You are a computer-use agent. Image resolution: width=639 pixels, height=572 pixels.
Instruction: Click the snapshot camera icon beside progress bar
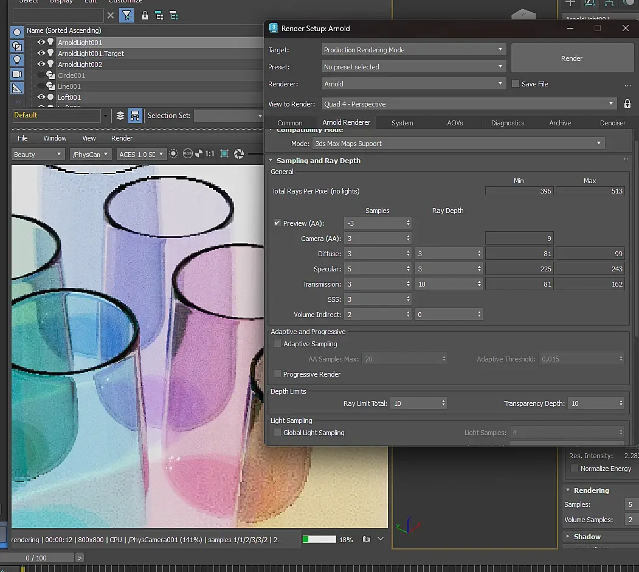[x=367, y=539]
